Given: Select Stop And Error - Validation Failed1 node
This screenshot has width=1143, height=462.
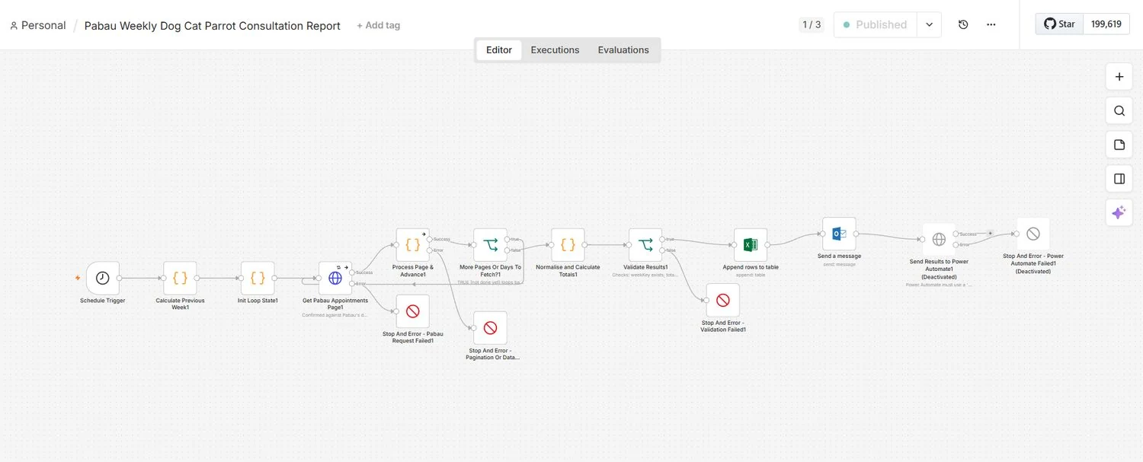Looking at the screenshot, I should [x=723, y=301].
